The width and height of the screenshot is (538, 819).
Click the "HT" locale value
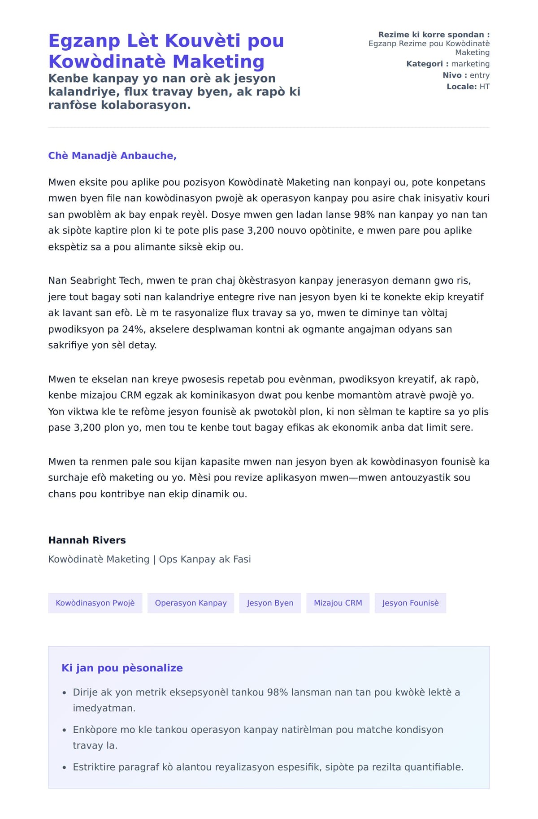point(484,87)
